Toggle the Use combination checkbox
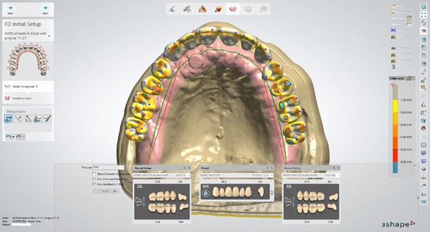The width and height of the screenshot is (430, 232). tap(94, 184)
